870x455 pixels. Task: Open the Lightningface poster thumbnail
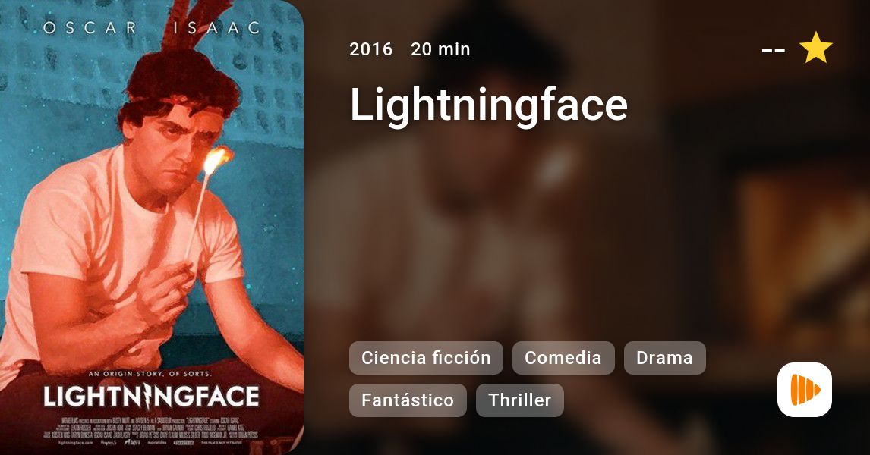point(152,227)
